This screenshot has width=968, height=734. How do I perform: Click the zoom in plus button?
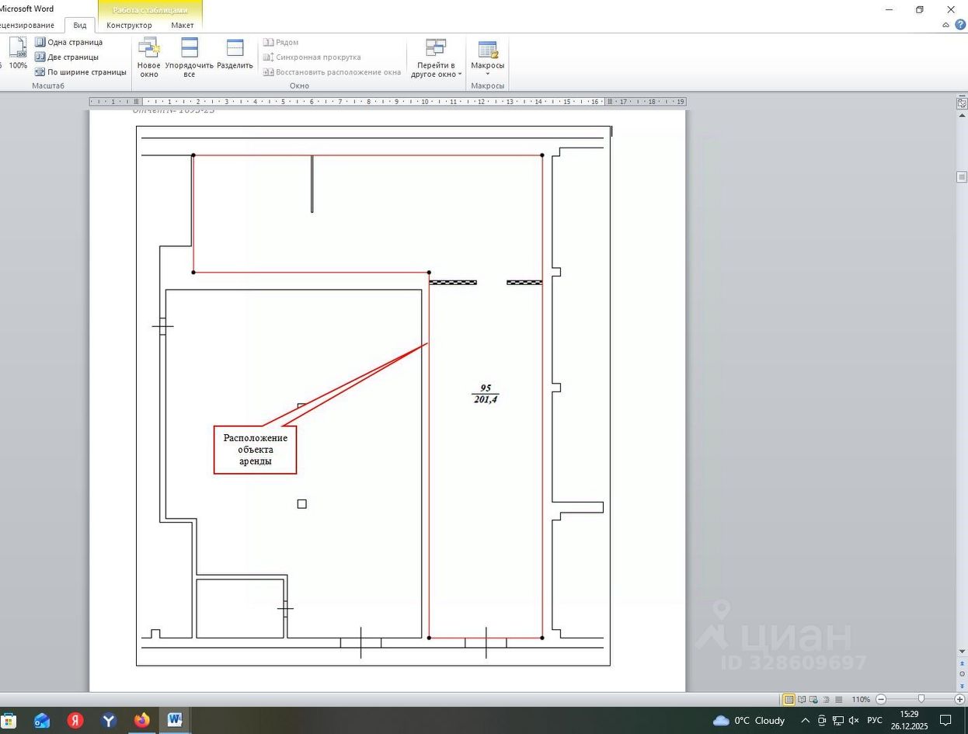[959, 699]
